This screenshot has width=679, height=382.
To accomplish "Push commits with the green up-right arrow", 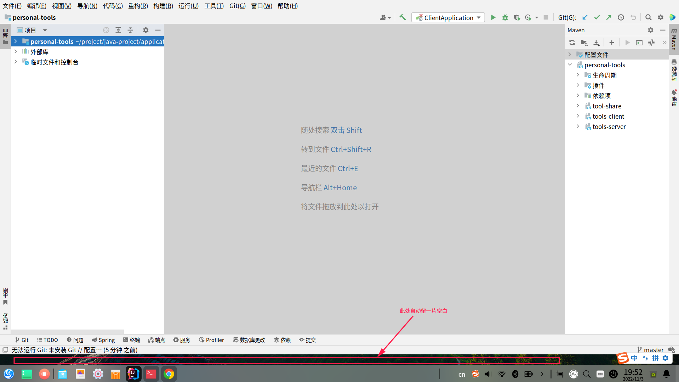I will click(x=609, y=17).
